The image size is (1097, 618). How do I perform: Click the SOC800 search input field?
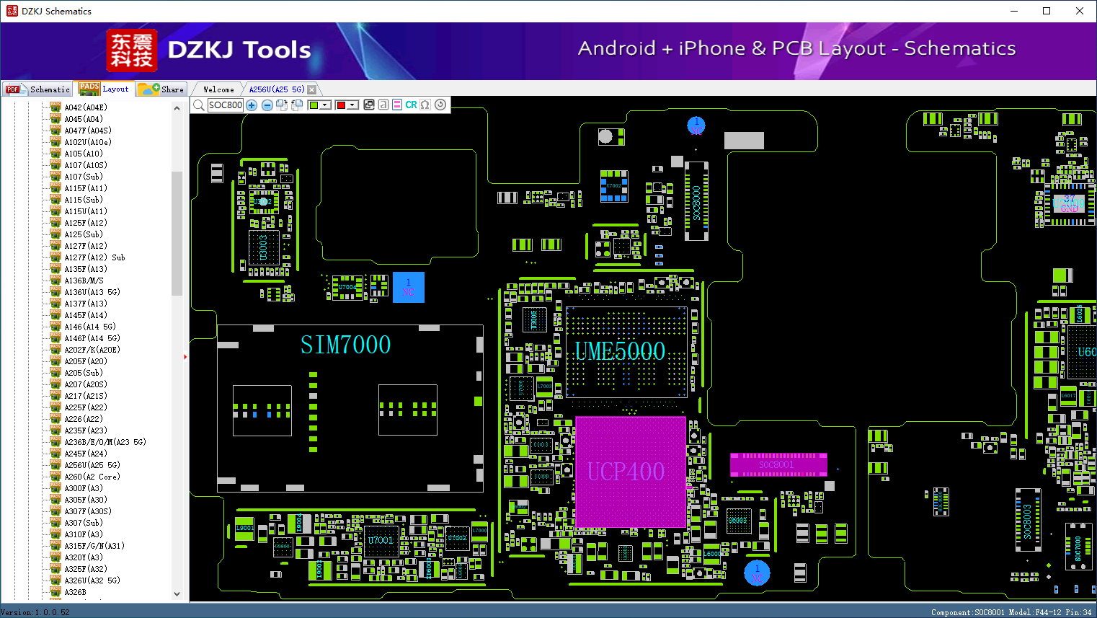[x=226, y=105]
